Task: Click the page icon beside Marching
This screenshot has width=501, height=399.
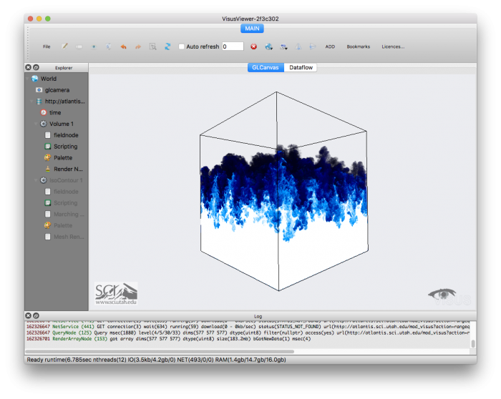Action: (x=48, y=215)
